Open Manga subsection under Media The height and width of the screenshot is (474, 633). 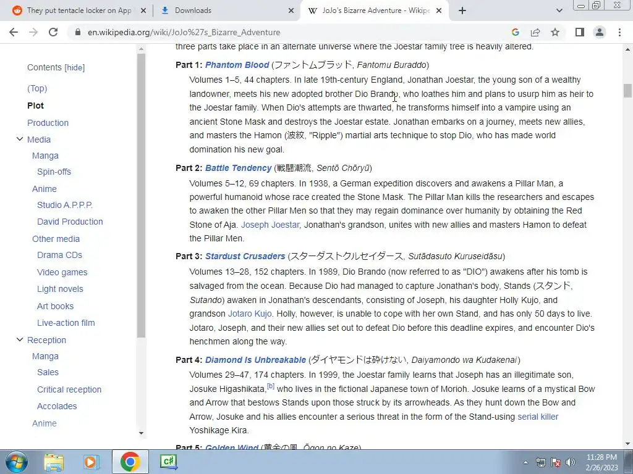[45, 156]
